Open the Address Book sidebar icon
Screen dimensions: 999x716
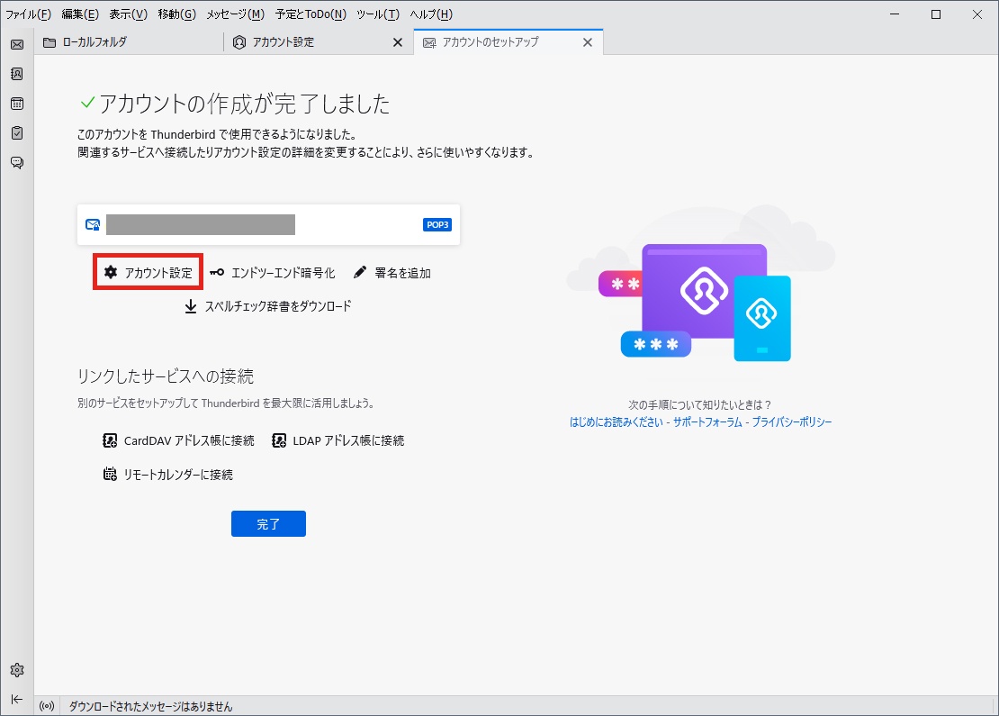pos(17,74)
